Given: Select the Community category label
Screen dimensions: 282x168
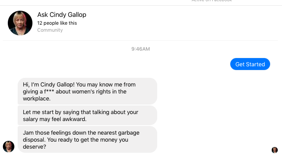Looking at the screenshot, I should pos(50,30).
